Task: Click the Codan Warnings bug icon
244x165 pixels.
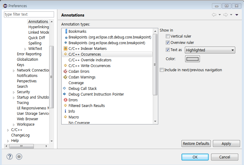Action: coord(65,77)
